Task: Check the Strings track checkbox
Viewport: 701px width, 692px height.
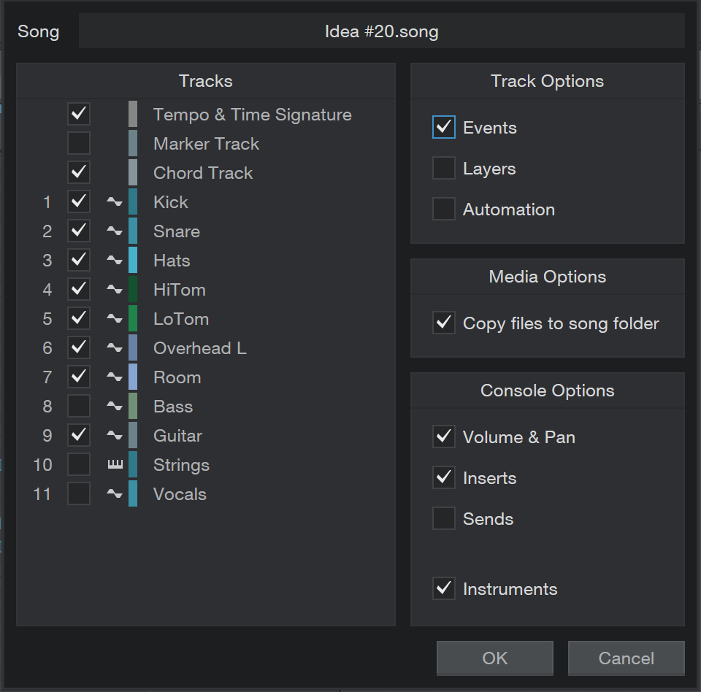Action: [79, 464]
